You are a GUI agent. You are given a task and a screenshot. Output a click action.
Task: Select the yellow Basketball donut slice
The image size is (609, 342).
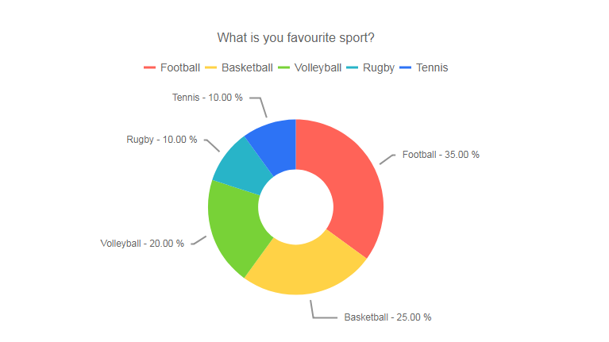click(x=305, y=269)
